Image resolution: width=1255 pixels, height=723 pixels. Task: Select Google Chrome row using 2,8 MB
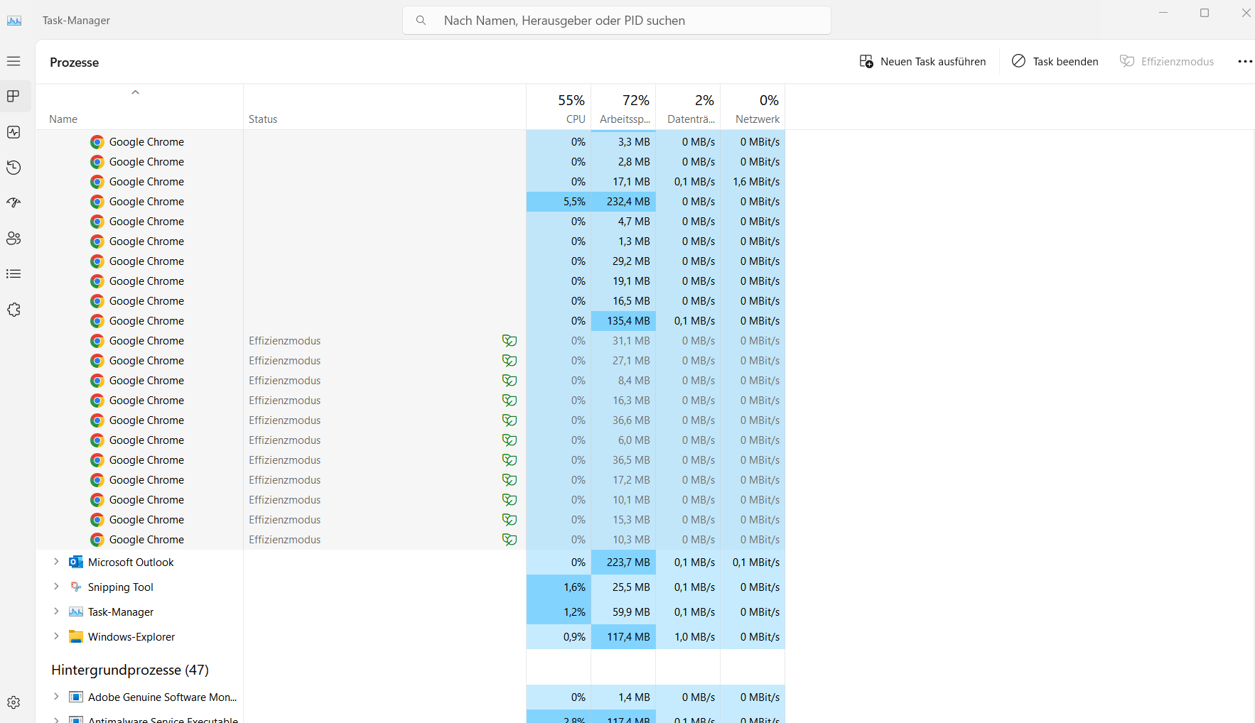point(410,162)
